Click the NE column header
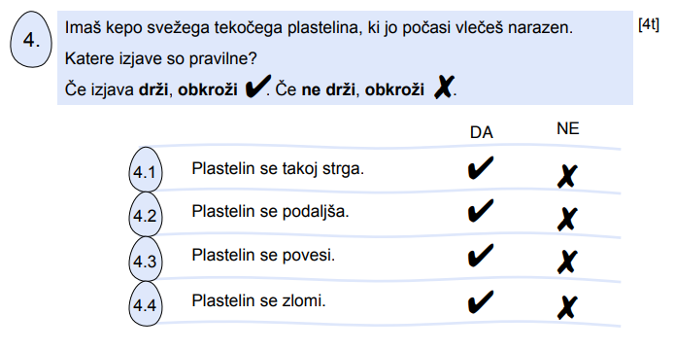Image resolution: width=675 pixels, height=350 pixels. [x=567, y=128]
